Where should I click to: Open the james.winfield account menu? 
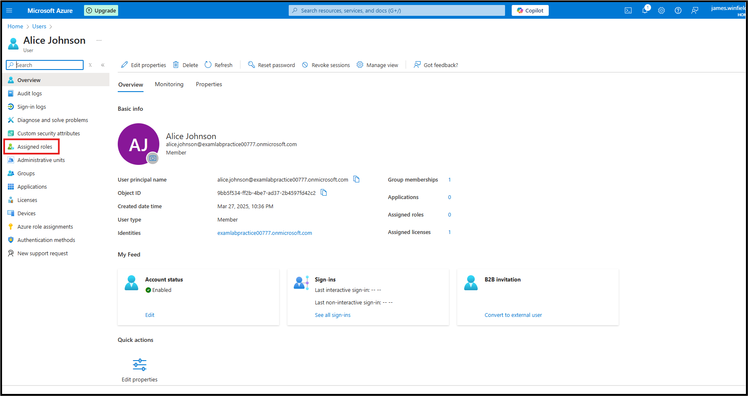[728, 10]
